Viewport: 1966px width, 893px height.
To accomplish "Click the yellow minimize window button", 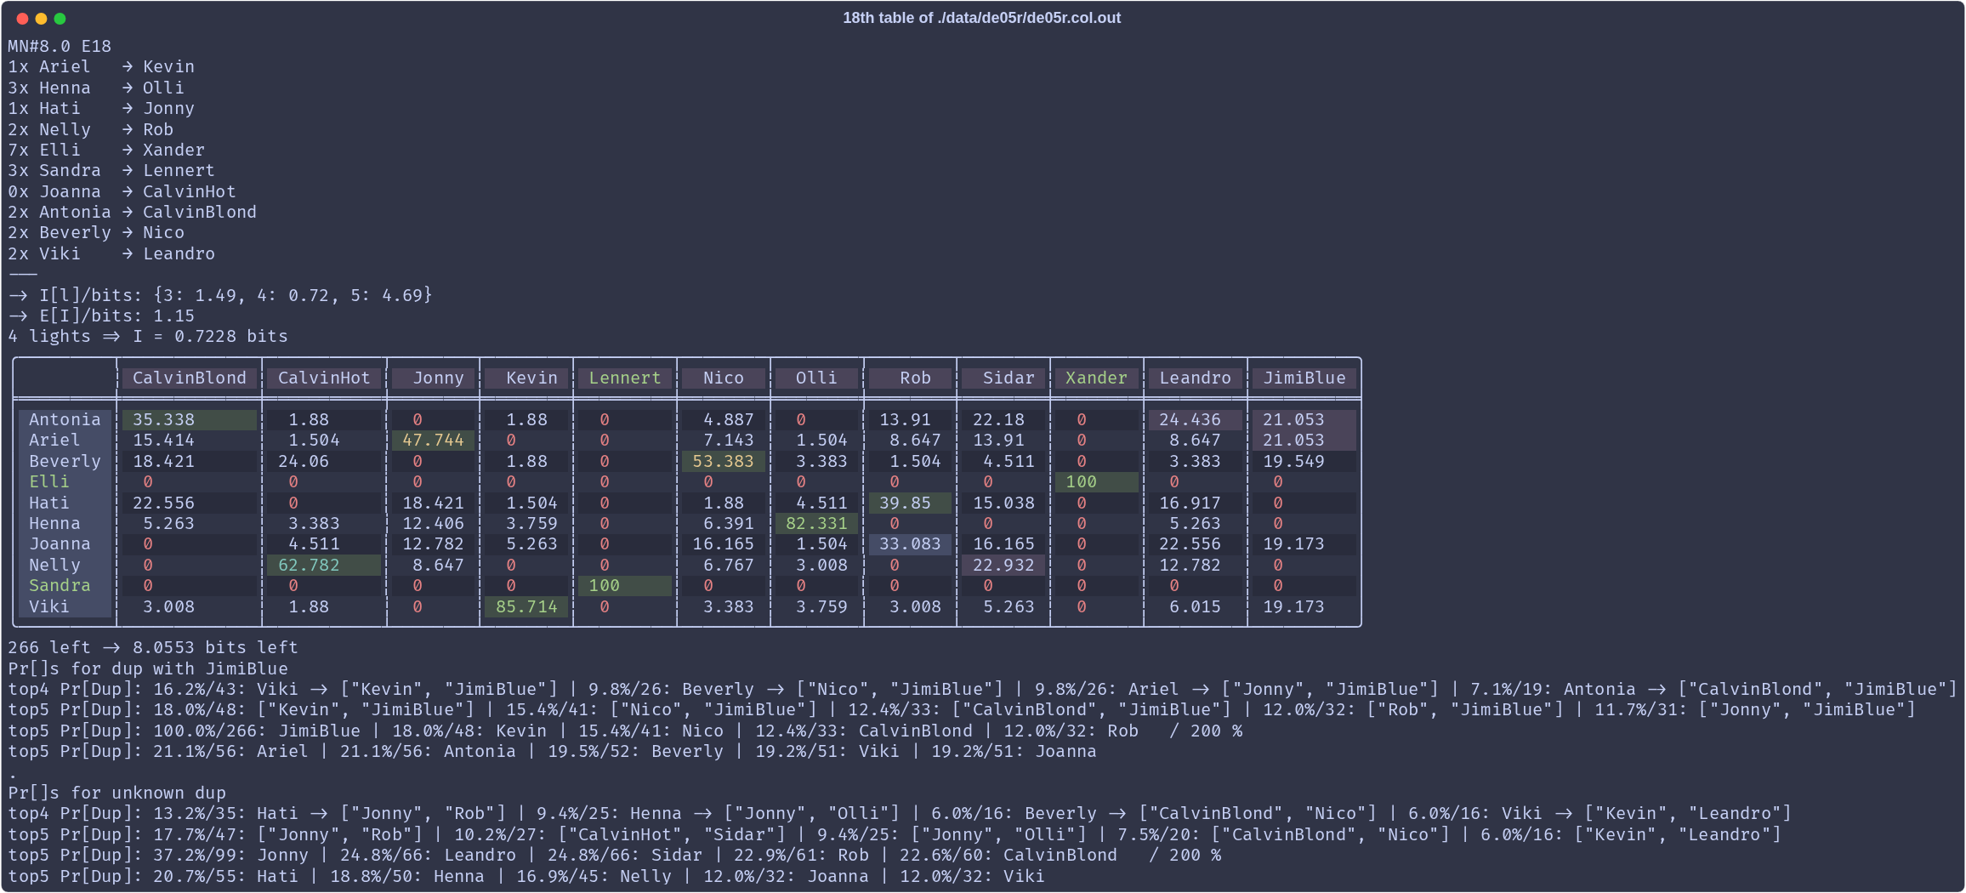I will pos(41,19).
